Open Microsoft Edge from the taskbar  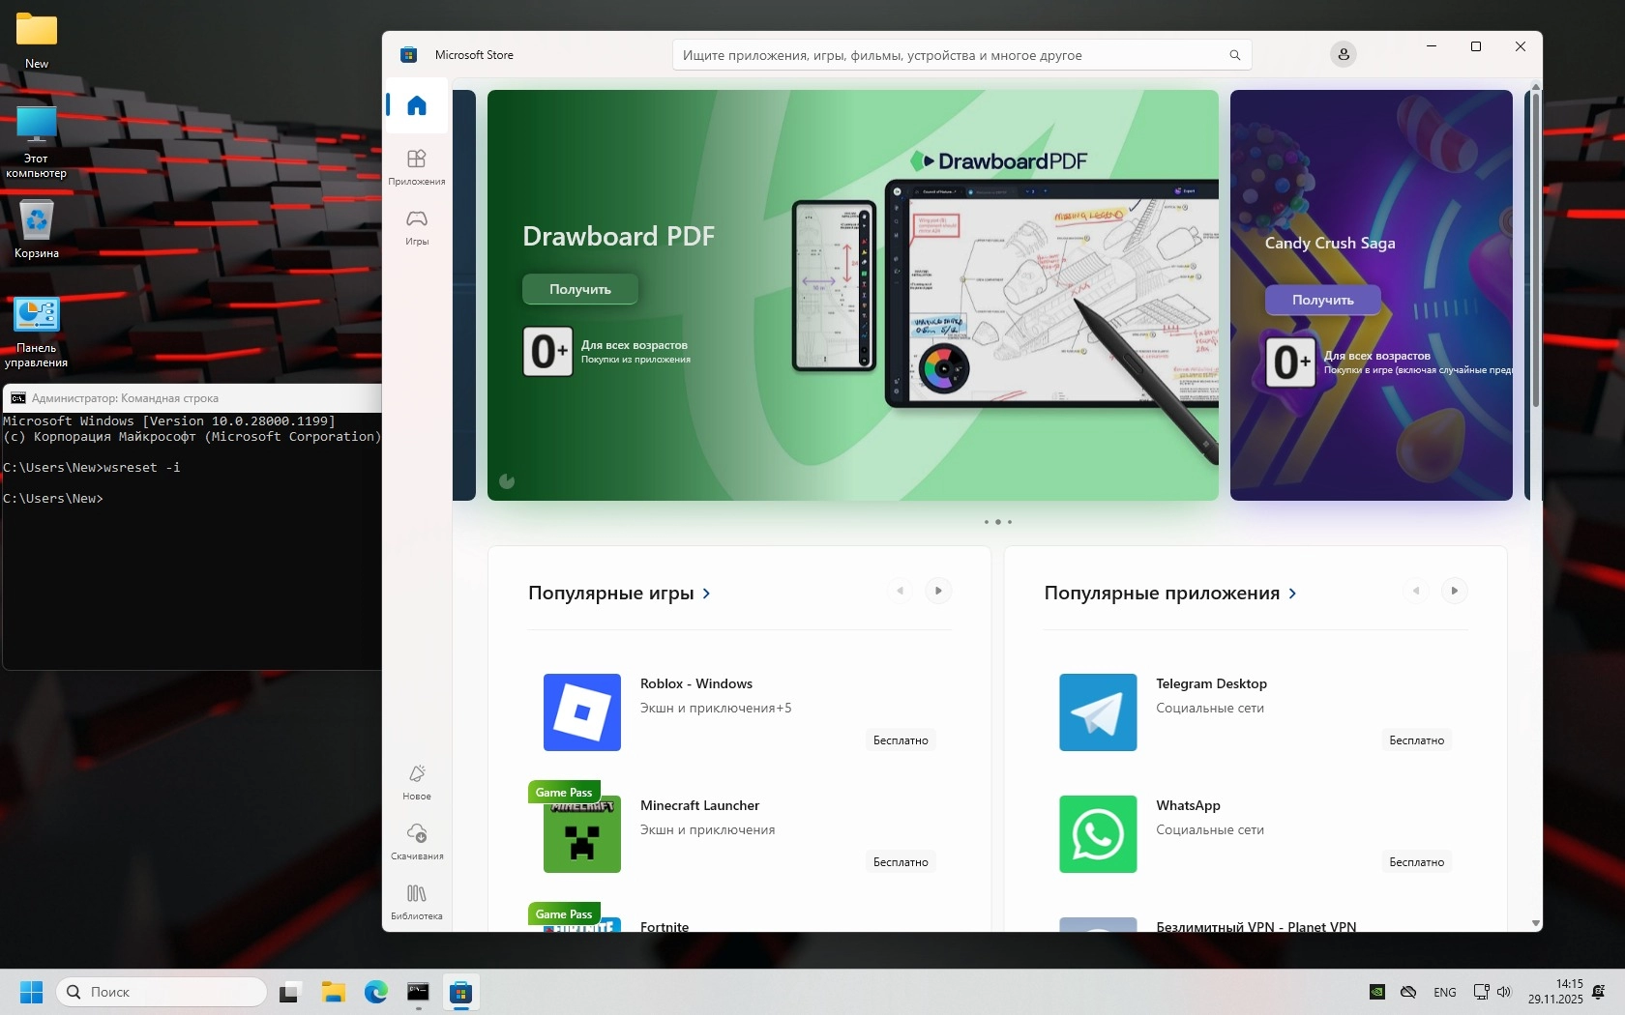point(375,992)
